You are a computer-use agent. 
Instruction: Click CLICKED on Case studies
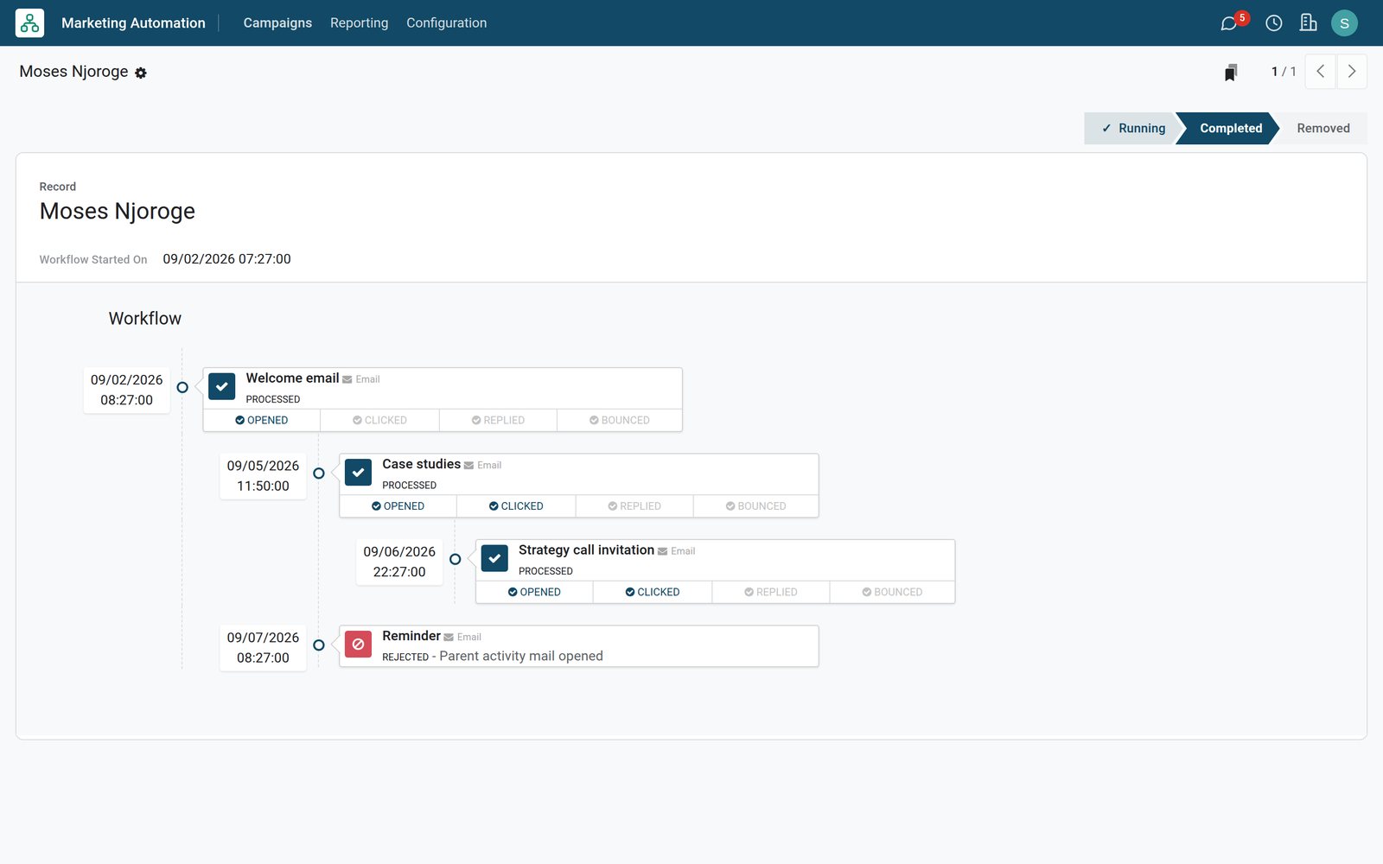click(516, 506)
